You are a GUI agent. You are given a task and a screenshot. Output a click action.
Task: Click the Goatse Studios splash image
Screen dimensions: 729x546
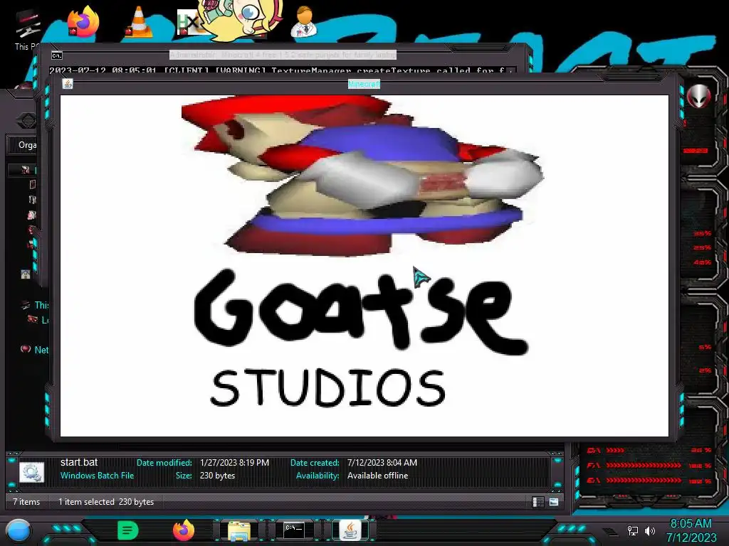(x=364, y=266)
